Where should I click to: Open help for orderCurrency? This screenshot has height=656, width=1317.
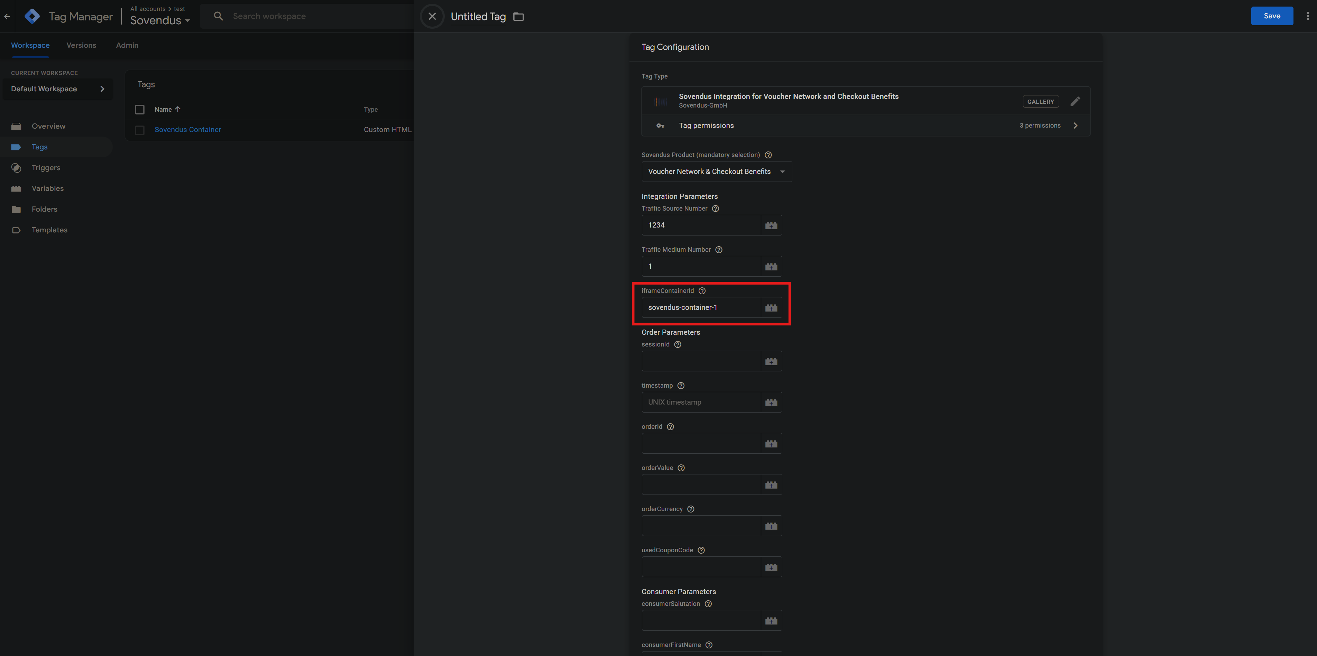[691, 509]
